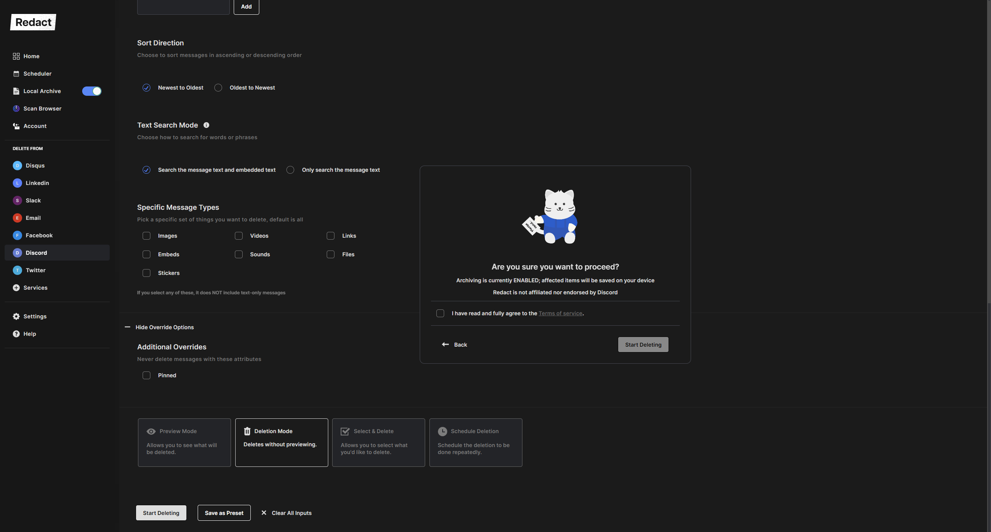The width and height of the screenshot is (991, 532).
Task: Click the Scan Browser sidebar icon
Action: [16, 109]
